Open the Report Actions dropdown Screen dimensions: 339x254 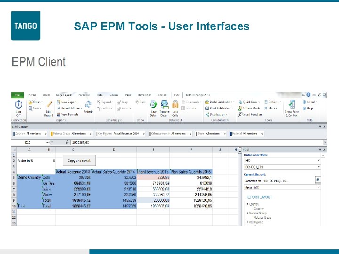pyautogui.click(x=70, y=108)
